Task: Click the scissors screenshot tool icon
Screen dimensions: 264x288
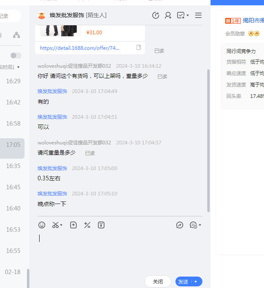Action: coord(55,225)
